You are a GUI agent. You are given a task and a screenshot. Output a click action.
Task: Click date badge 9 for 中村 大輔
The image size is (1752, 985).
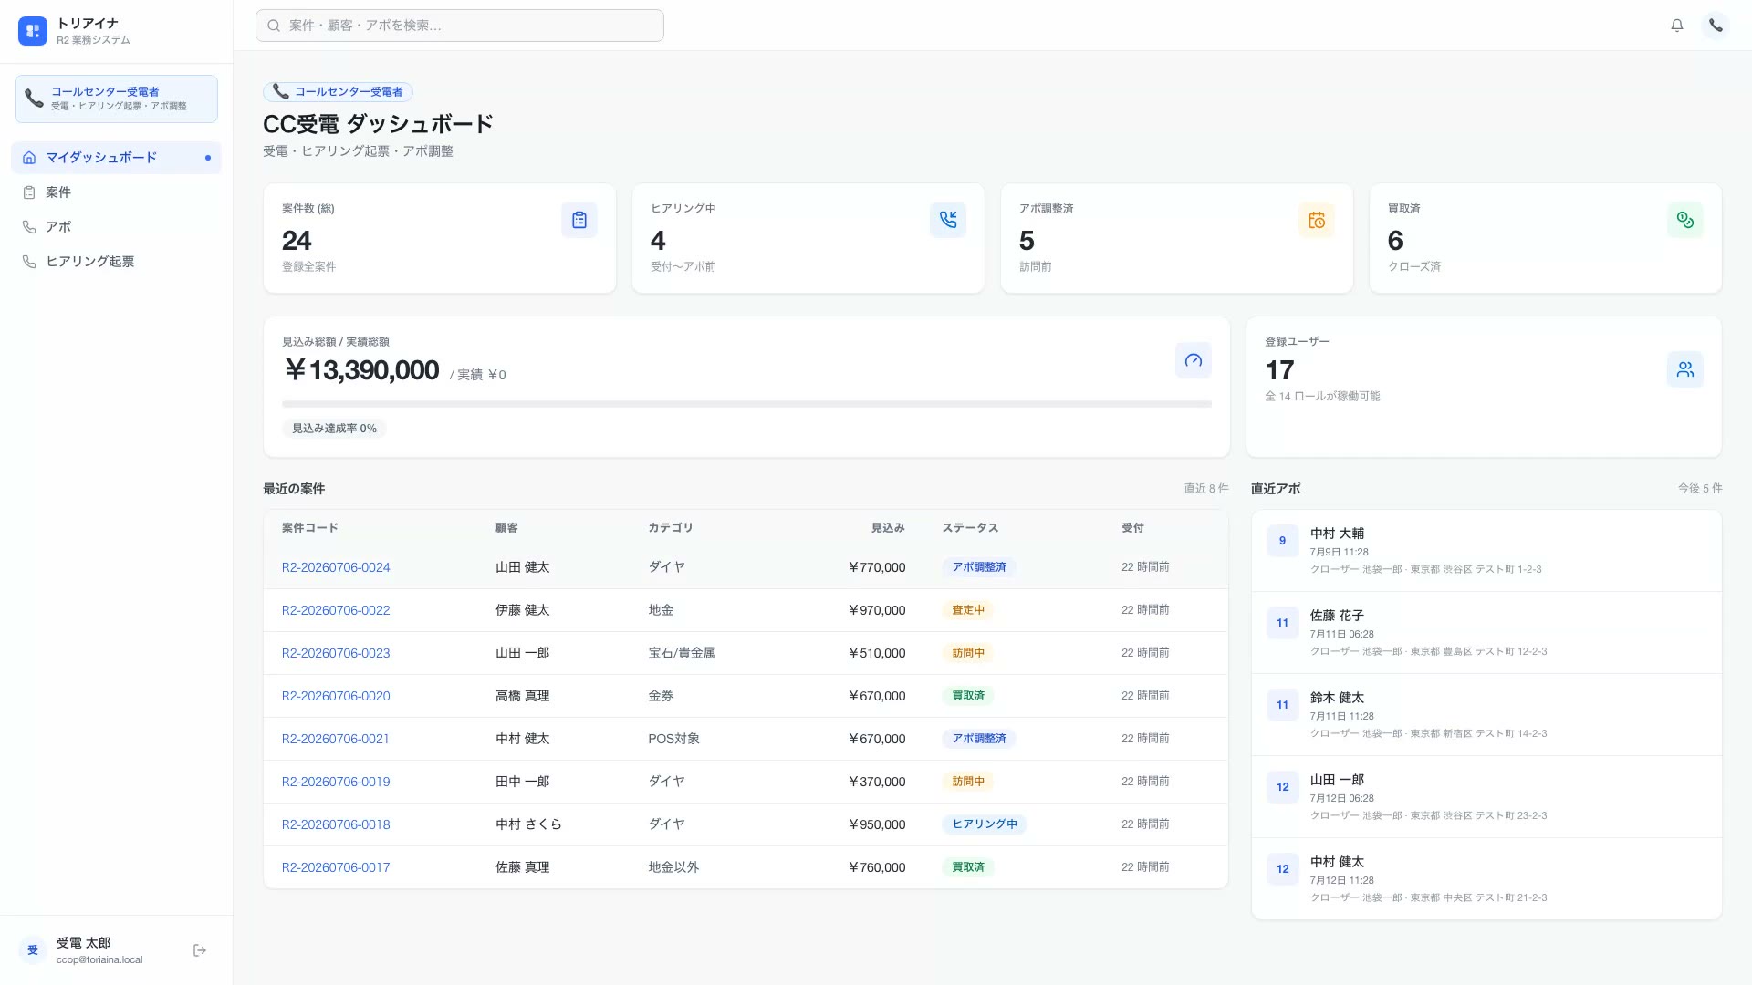coord(1282,541)
